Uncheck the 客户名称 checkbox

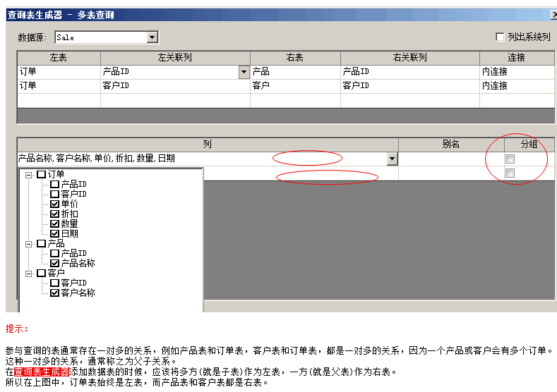pyautogui.click(x=54, y=293)
